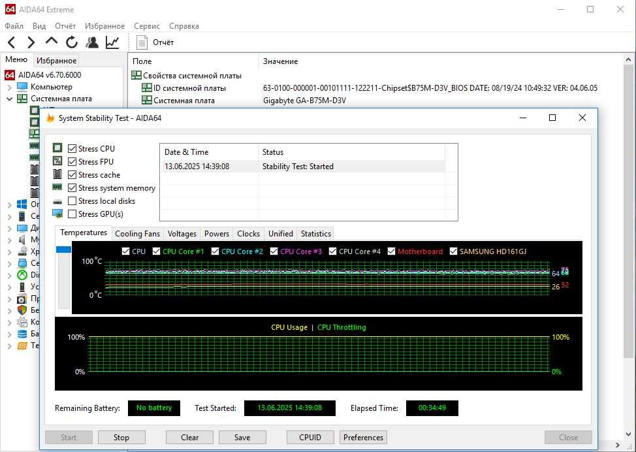Image resolution: width=636 pixels, height=452 pixels.
Task: Select the Системная плата motherboard icon
Action: pos(22,99)
